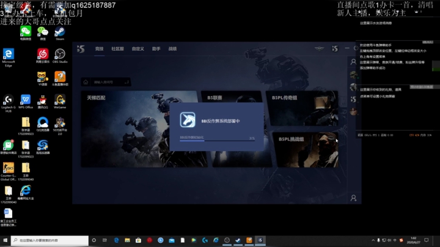Open the YY语音 desktop shortcut
This screenshot has height=247, width=440.
click(x=43, y=79)
